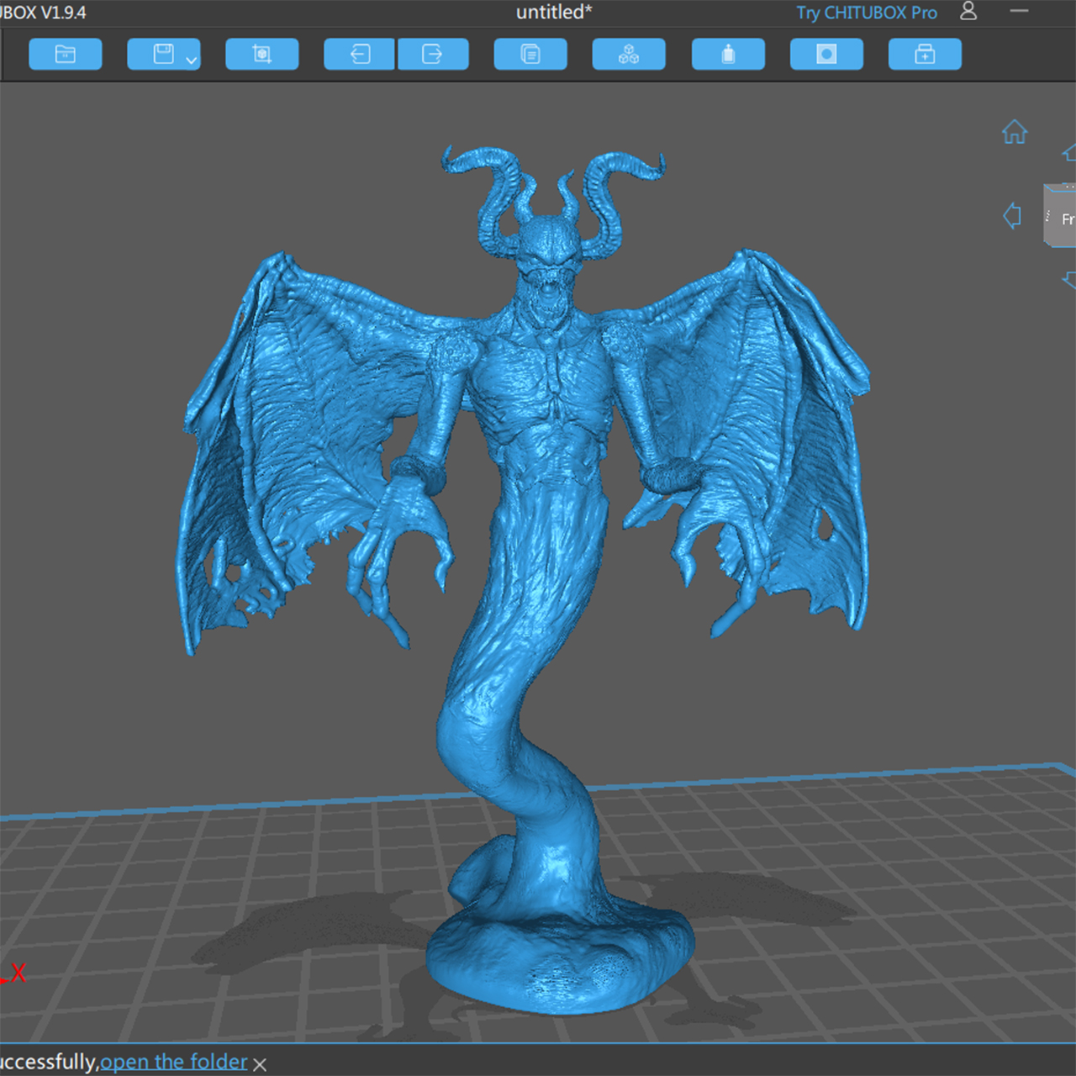Reset camera with the Home view icon
1076x1076 pixels.
pyautogui.click(x=1015, y=132)
